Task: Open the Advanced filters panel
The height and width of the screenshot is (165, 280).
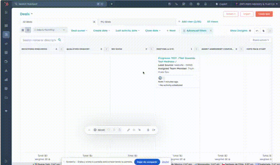Action: (x=195, y=30)
